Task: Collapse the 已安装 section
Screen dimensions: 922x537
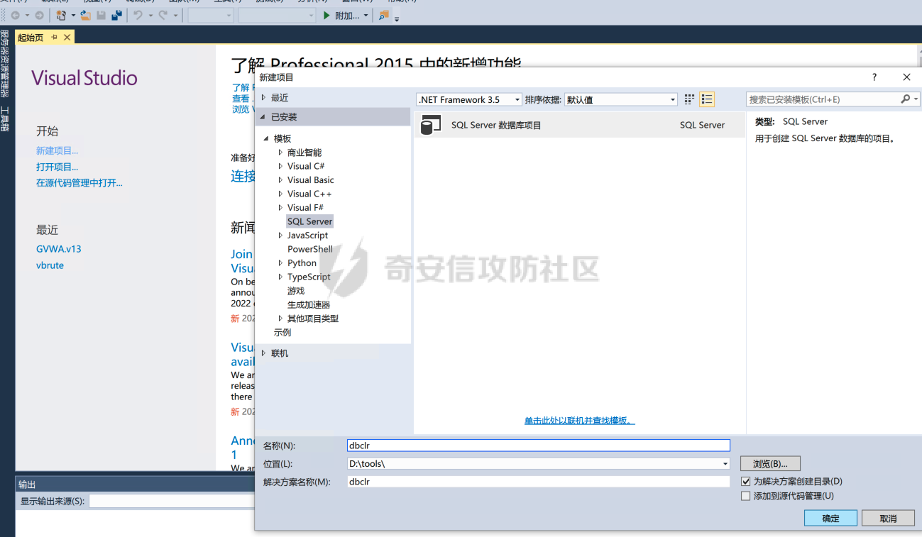Action: click(x=263, y=116)
